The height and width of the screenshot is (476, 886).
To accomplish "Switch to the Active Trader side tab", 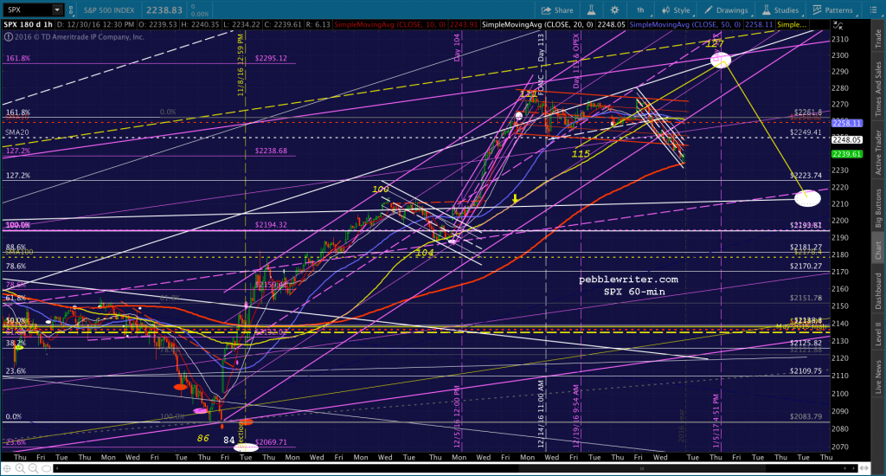I will click(879, 151).
